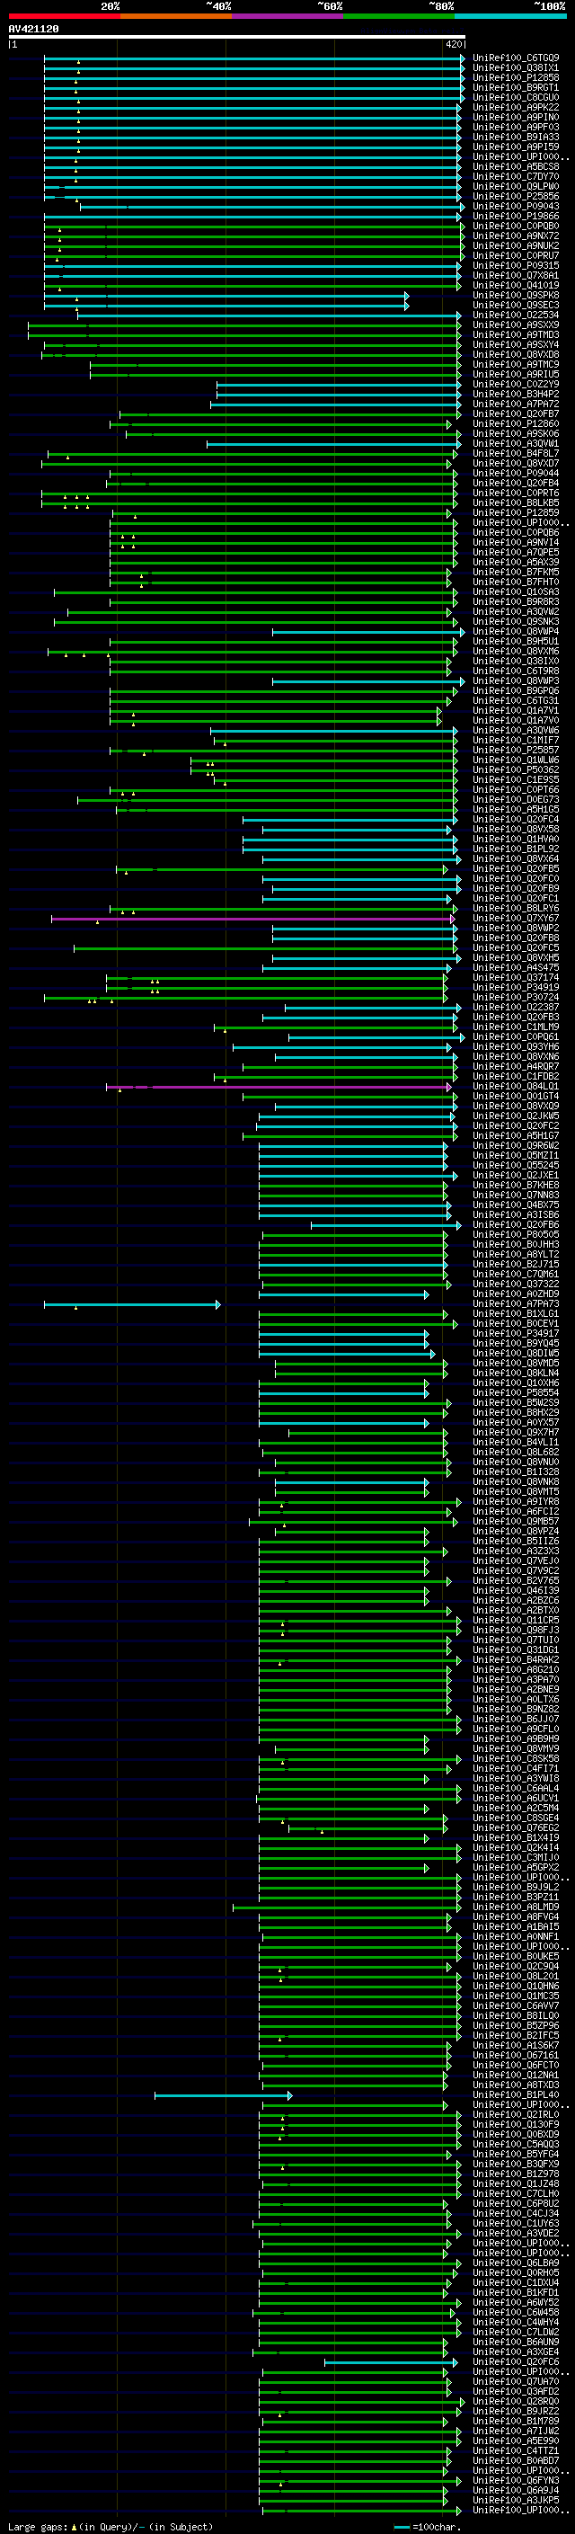Select the label UniRef100_P09043
The width and height of the screenshot is (575, 2534).
[516, 207]
